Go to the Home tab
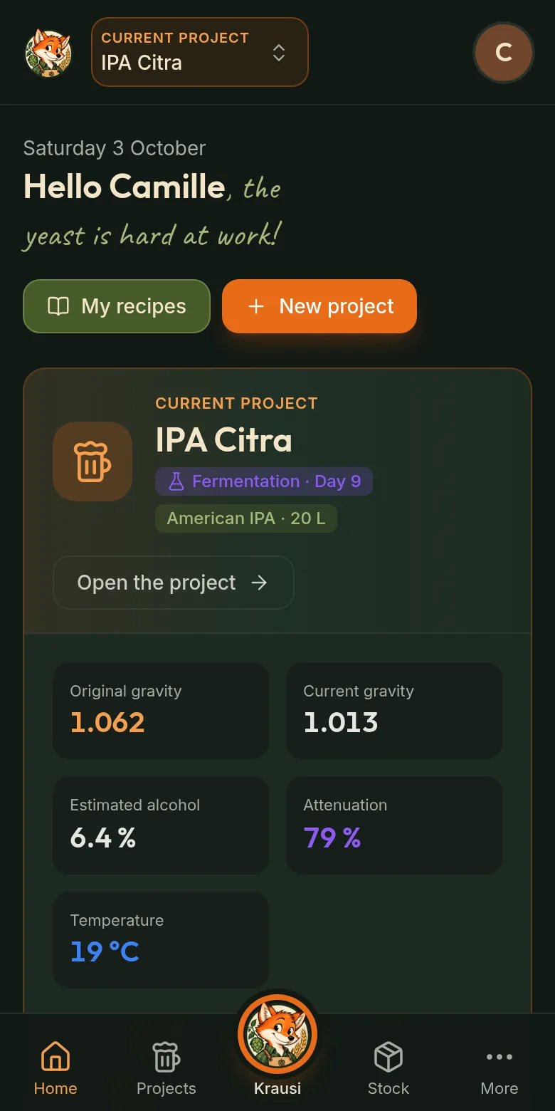 pos(55,1068)
